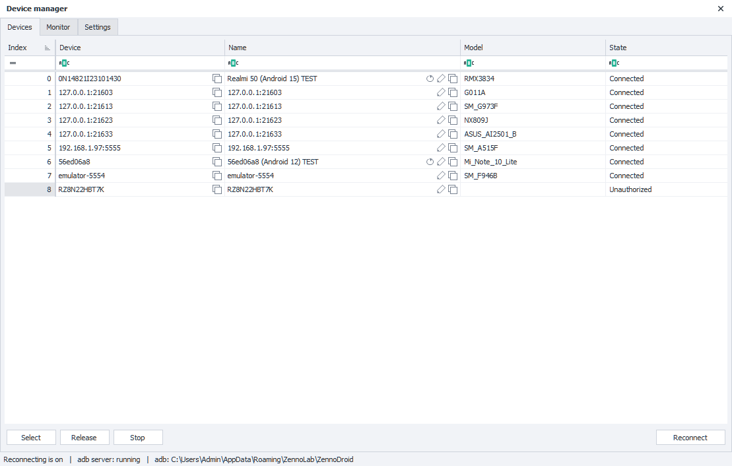The height and width of the screenshot is (466, 732).
Task: Copy name in 127.0.0.1:21613 row
Action: [453, 106]
